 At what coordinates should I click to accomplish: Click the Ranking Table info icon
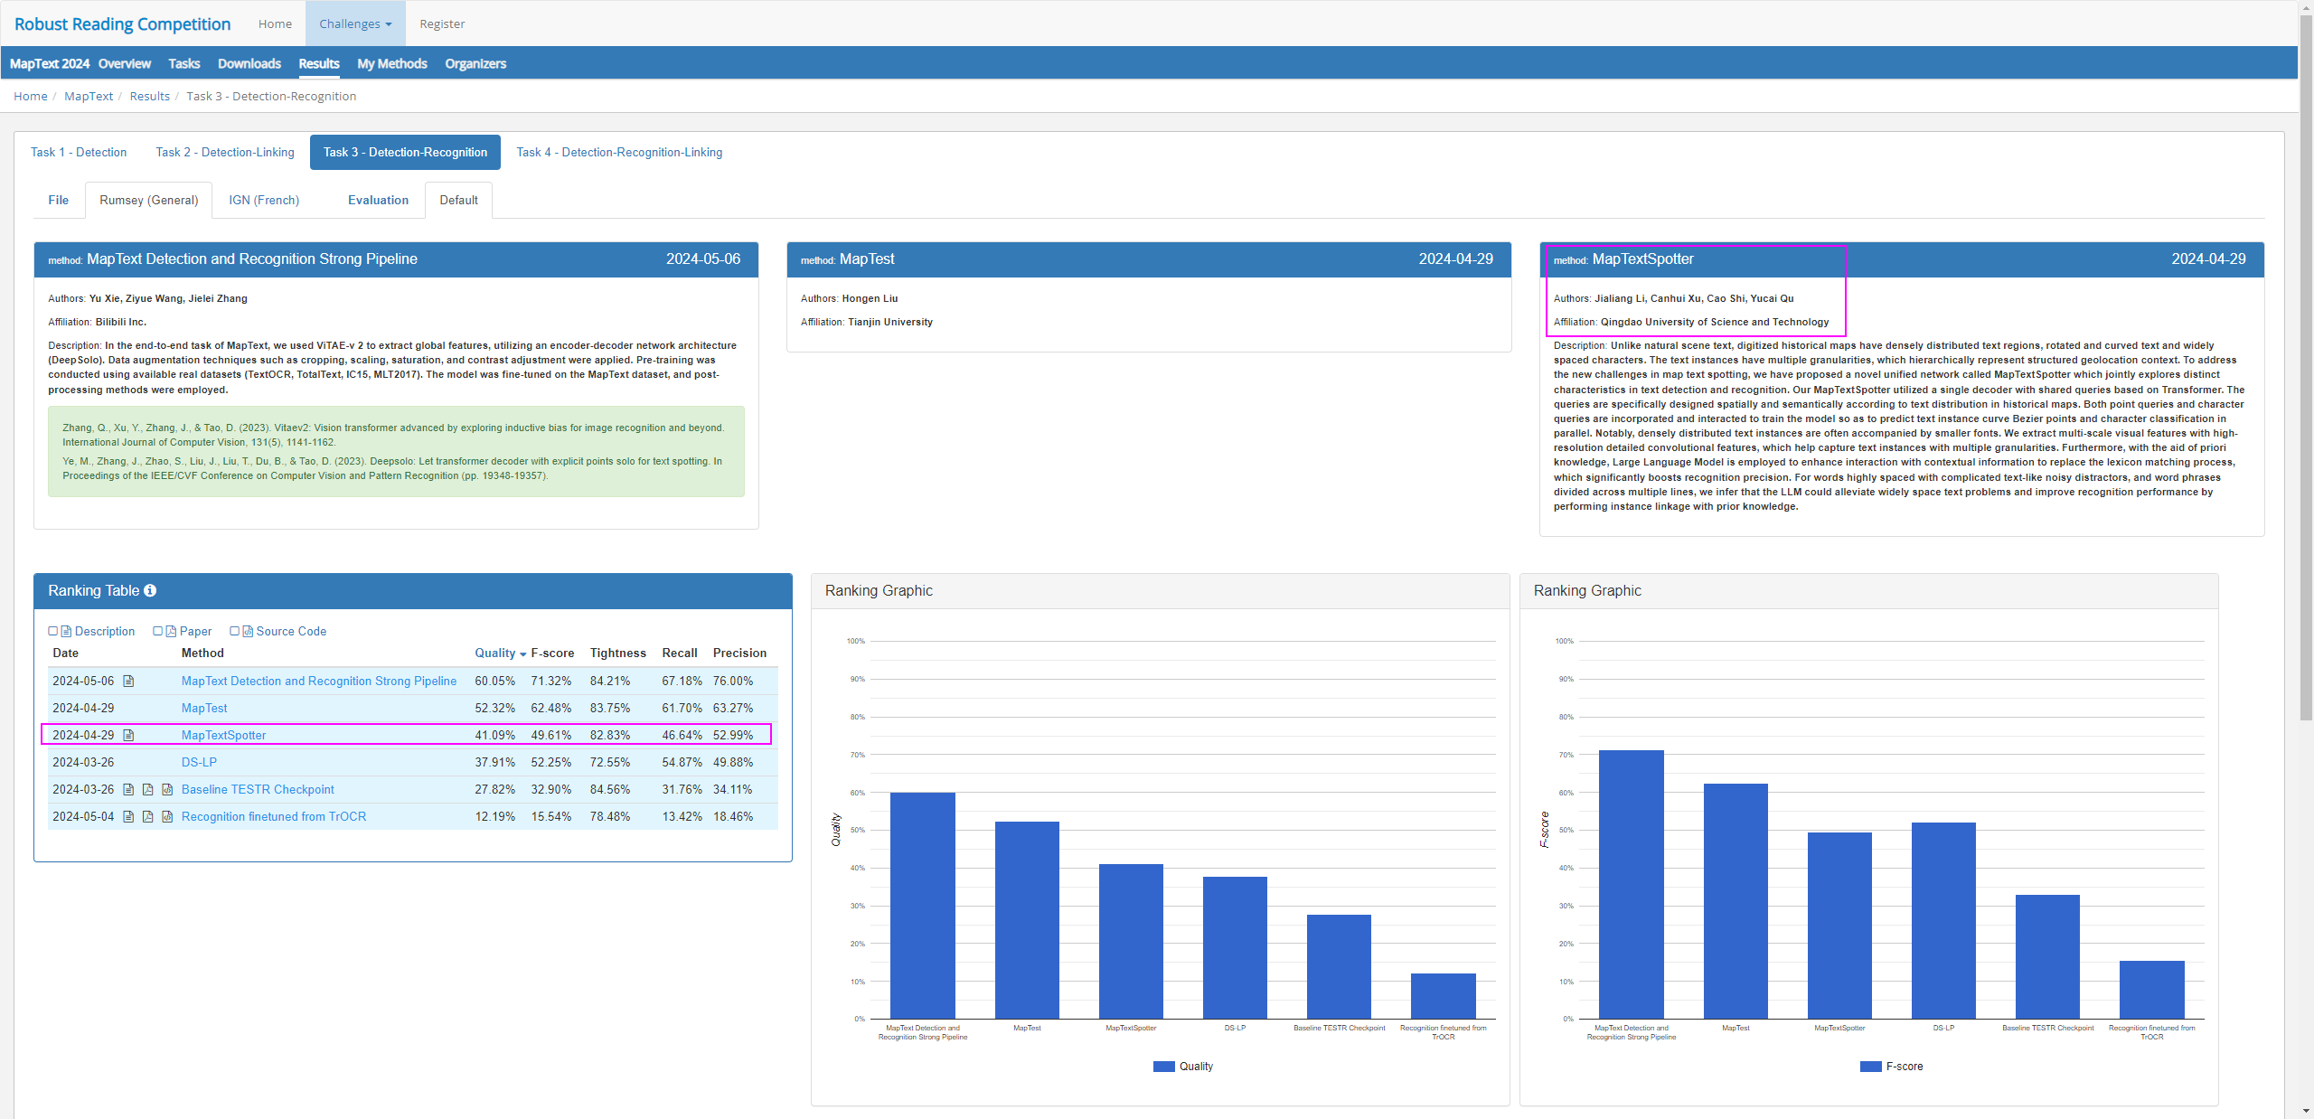pos(150,591)
